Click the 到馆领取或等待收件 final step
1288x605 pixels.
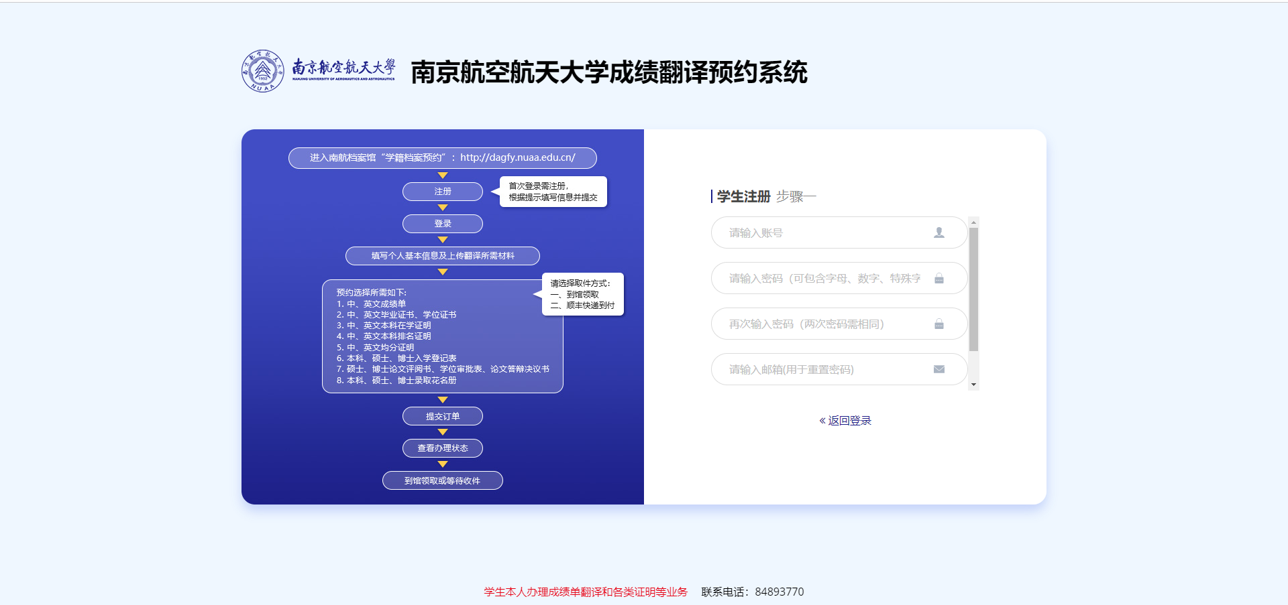click(443, 480)
